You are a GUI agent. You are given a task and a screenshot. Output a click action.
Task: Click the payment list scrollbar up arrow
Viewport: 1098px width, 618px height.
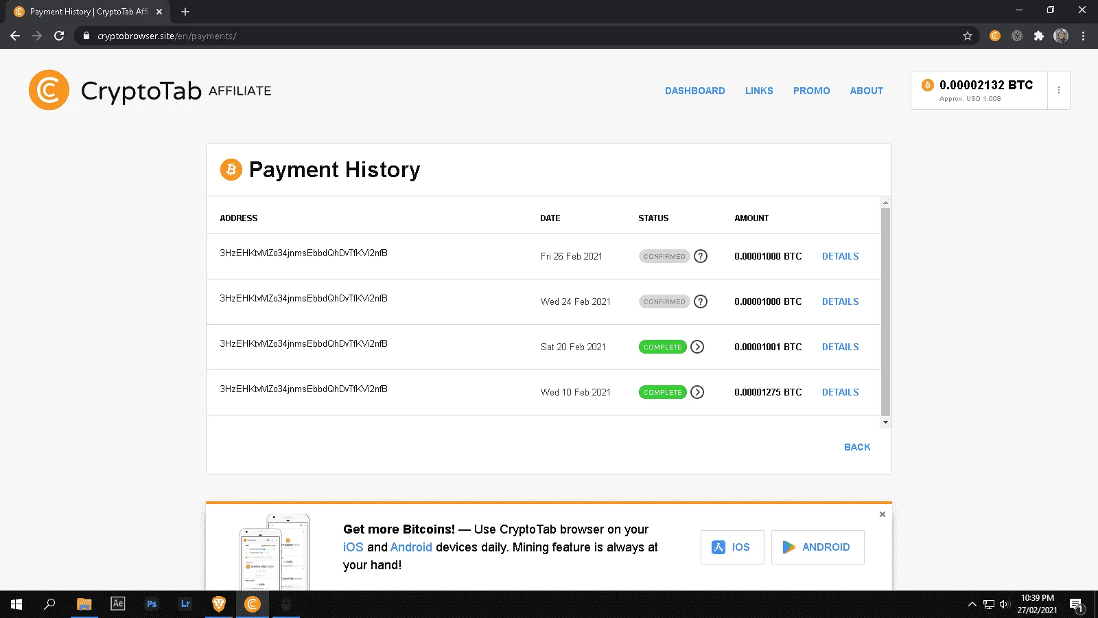(x=885, y=203)
